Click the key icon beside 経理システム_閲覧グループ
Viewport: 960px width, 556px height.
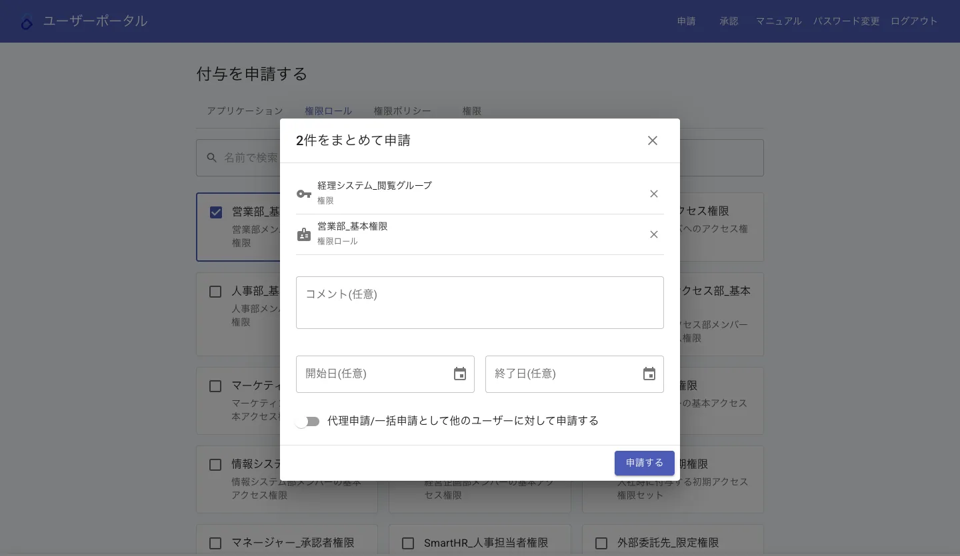pyautogui.click(x=304, y=194)
